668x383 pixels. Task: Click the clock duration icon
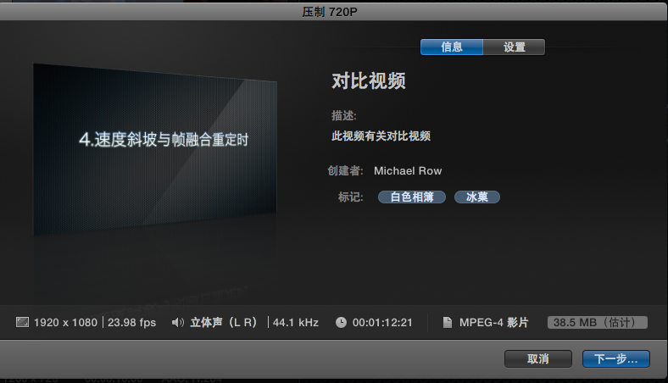pyautogui.click(x=341, y=323)
